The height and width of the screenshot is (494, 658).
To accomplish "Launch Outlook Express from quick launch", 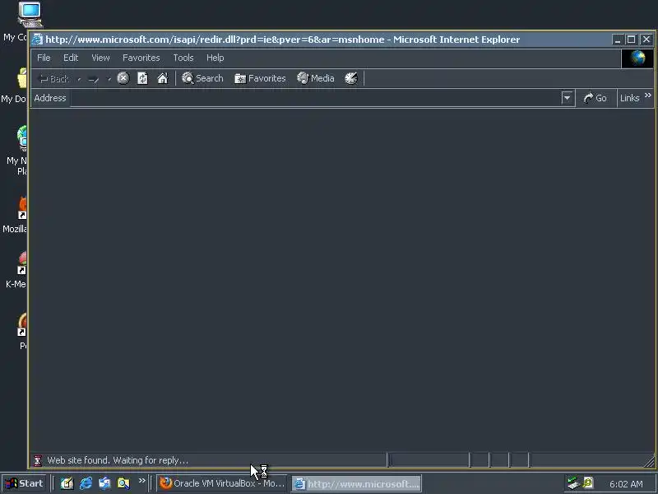I will point(104,483).
